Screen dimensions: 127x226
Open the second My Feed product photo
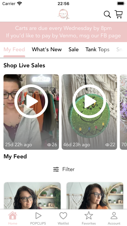(x=95, y=196)
